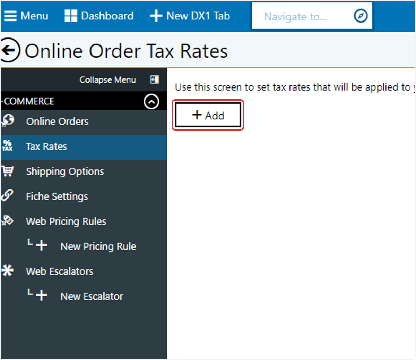
Task: Collapse the COMMERCE section chevron
Action: tap(151, 101)
